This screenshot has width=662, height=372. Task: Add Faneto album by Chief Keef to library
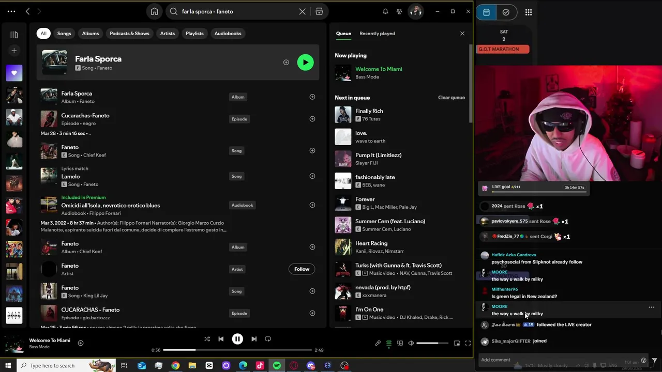312,247
